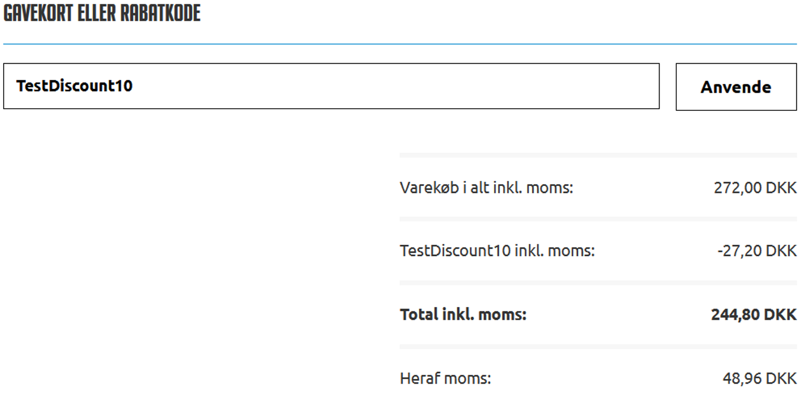The width and height of the screenshot is (801, 396).
Task: Focus the discount code input field
Action: (331, 86)
